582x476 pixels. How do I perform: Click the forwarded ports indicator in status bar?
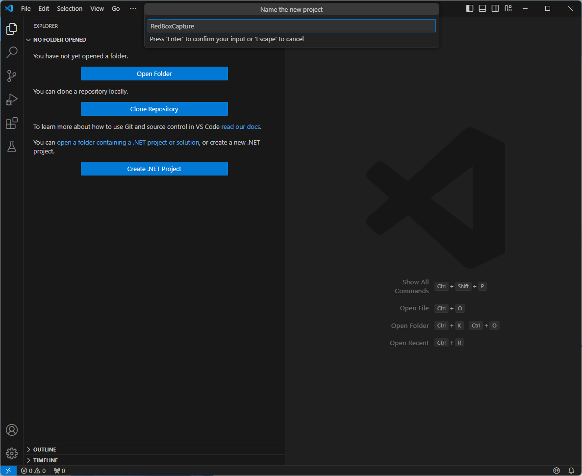pos(59,471)
